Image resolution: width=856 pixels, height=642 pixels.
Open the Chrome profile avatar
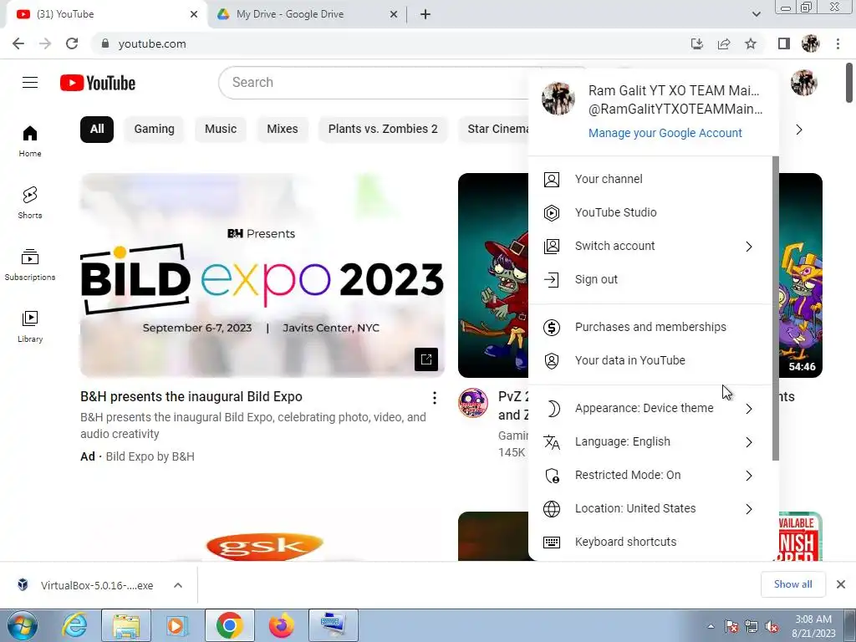(811, 43)
